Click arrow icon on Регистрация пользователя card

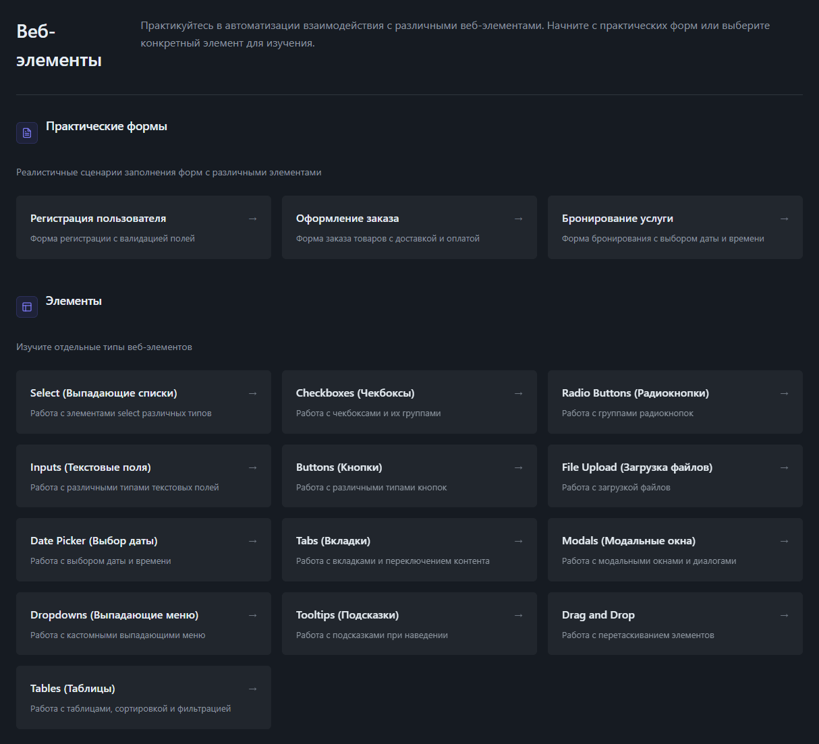[x=252, y=219]
